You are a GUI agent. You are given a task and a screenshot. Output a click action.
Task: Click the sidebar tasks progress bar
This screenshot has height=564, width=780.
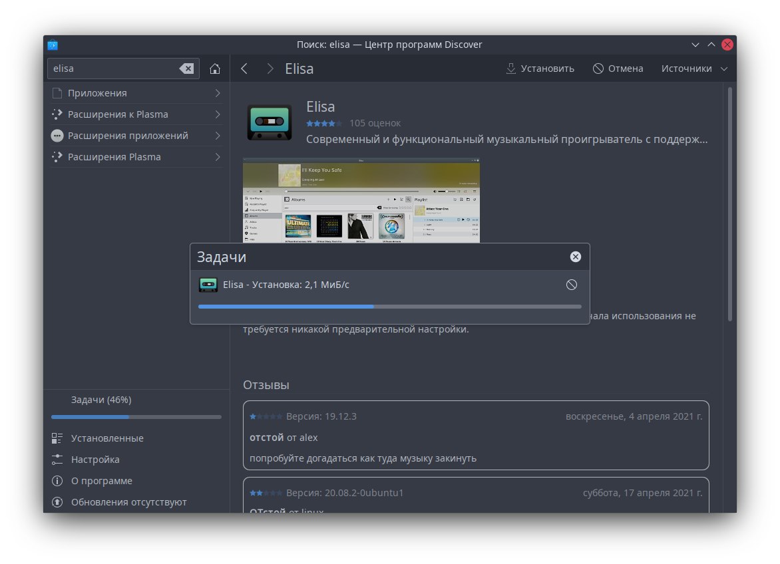136,417
